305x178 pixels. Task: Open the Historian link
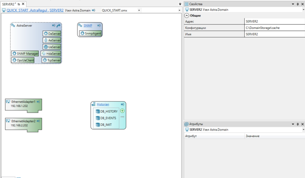[103, 104]
